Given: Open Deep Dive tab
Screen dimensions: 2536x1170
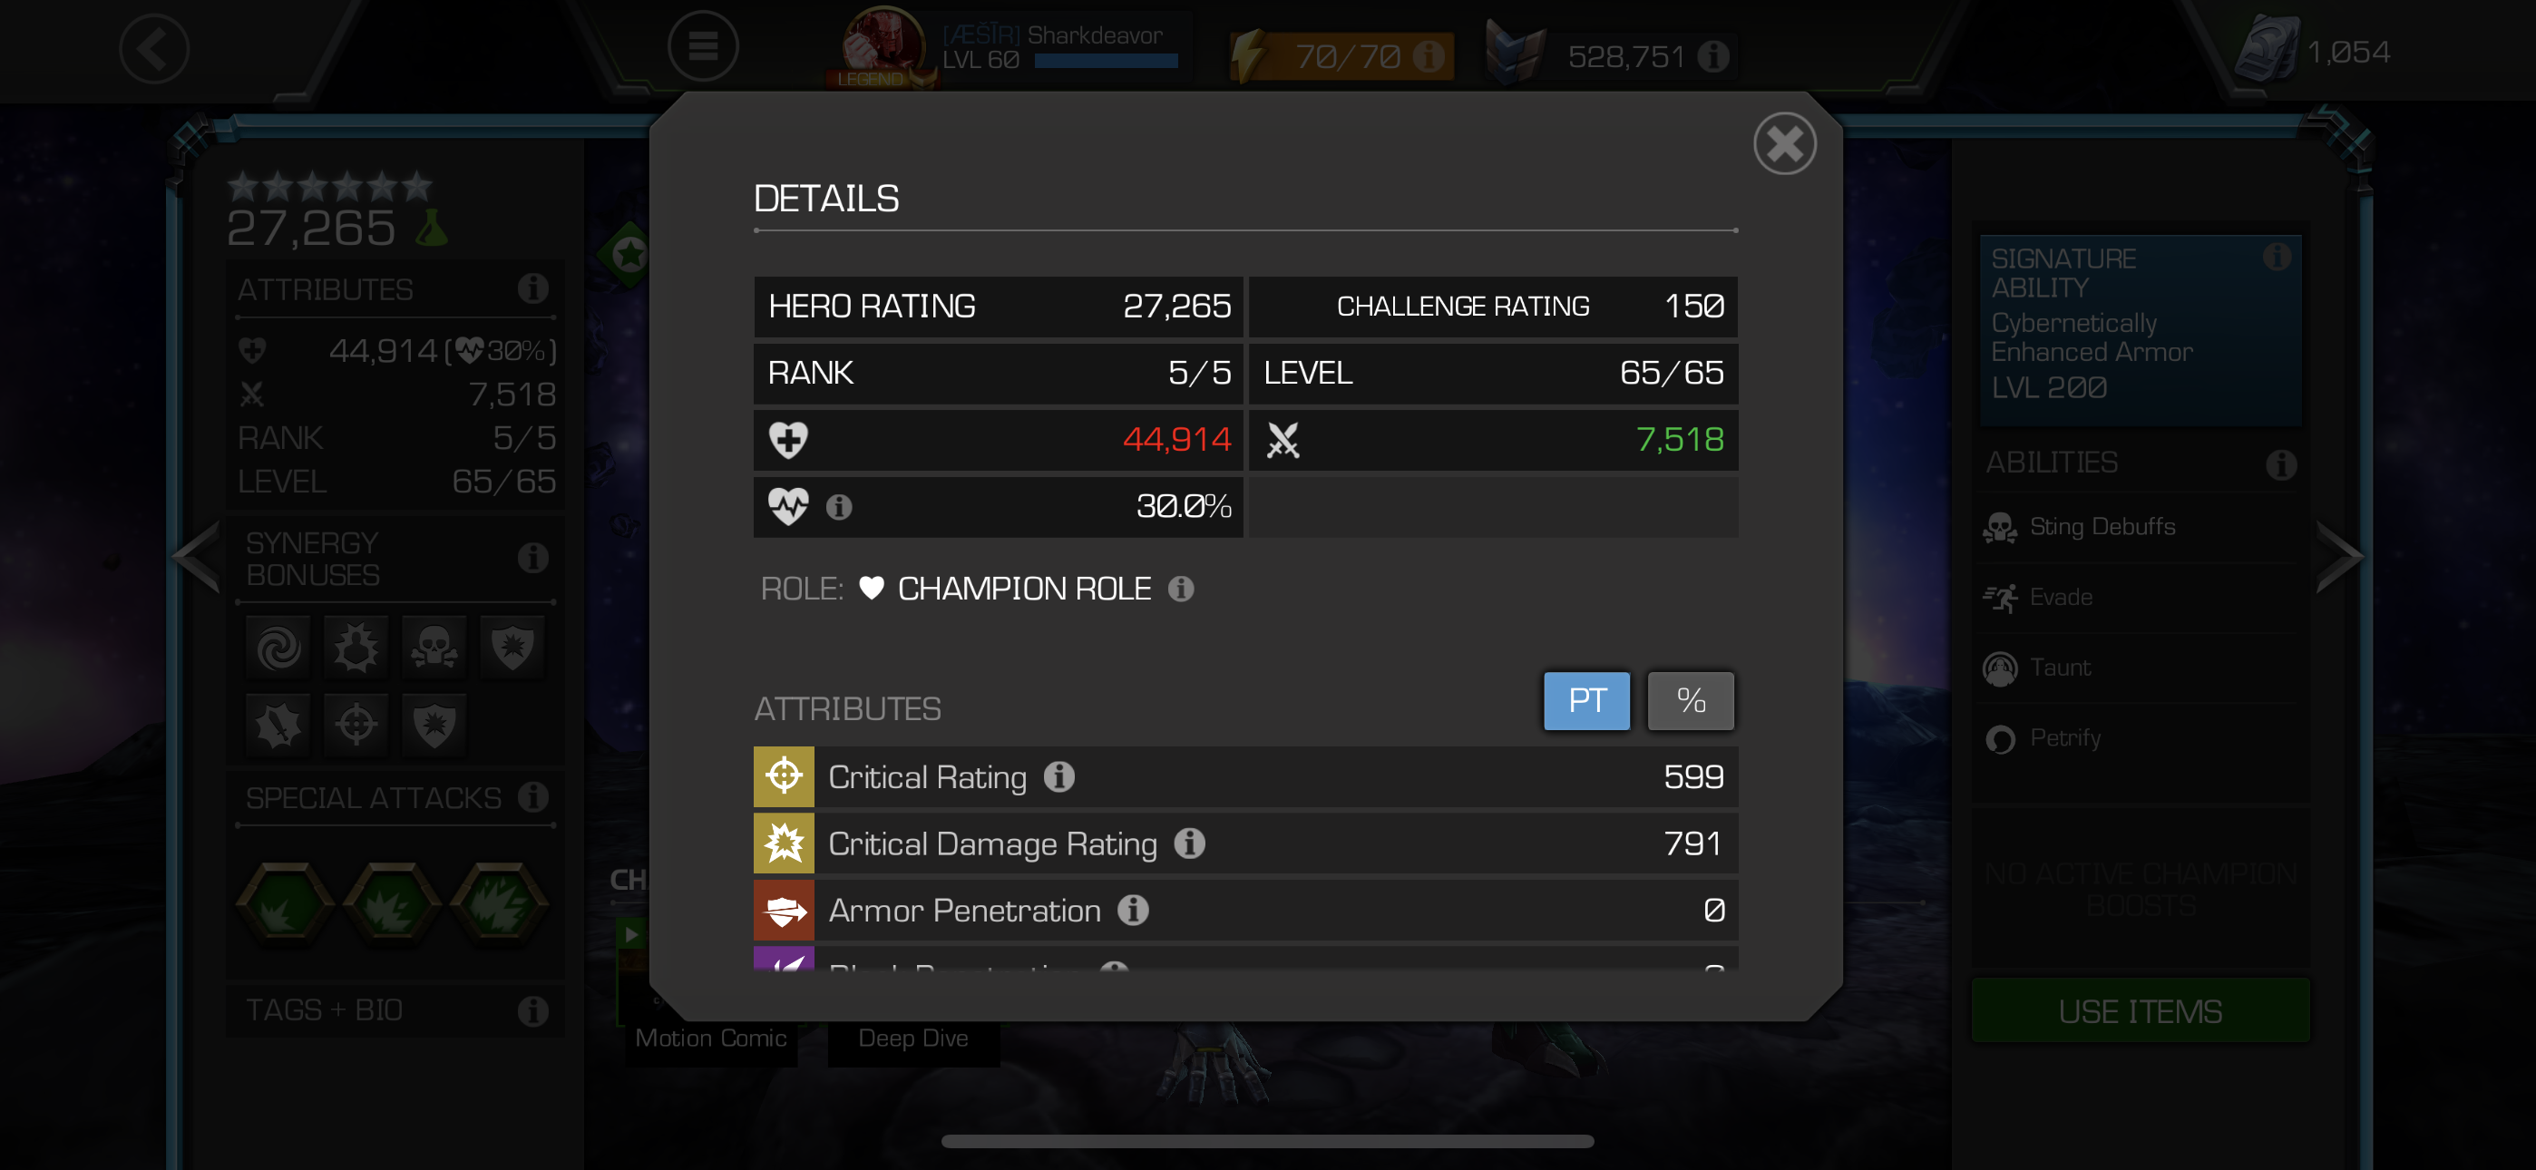Looking at the screenshot, I should (x=912, y=1038).
